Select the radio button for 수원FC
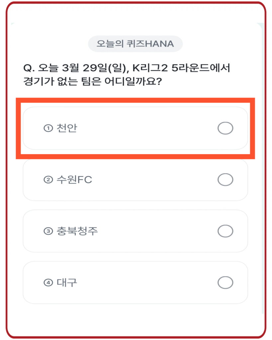This screenshot has width=272, height=340. [x=225, y=179]
